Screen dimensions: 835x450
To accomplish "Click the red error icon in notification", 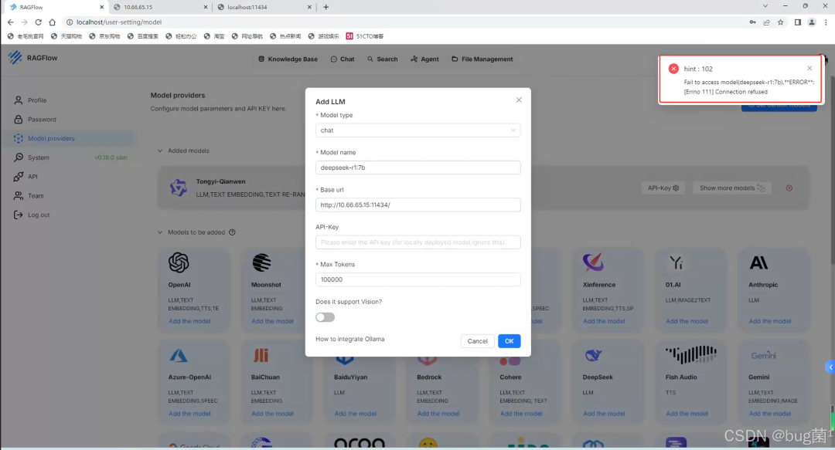I will pos(673,69).
